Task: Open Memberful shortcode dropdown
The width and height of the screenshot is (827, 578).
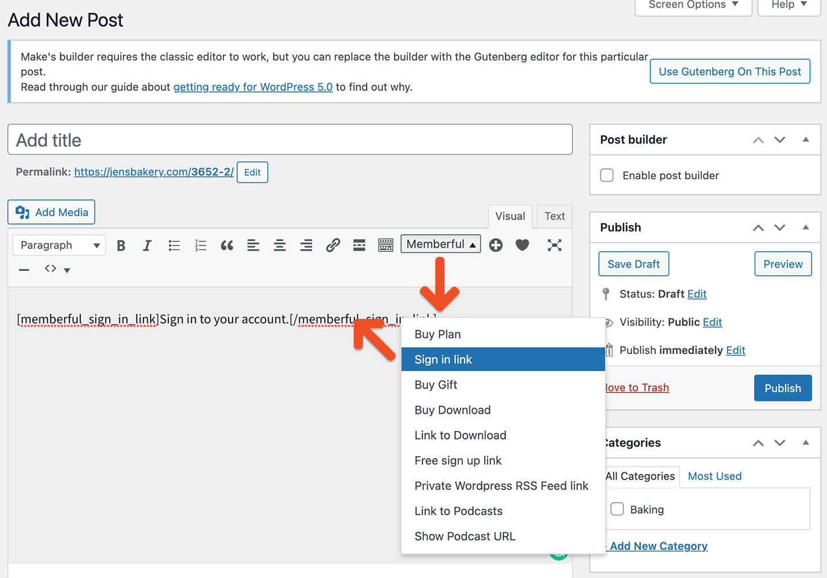Action: (x=441, y=244)
